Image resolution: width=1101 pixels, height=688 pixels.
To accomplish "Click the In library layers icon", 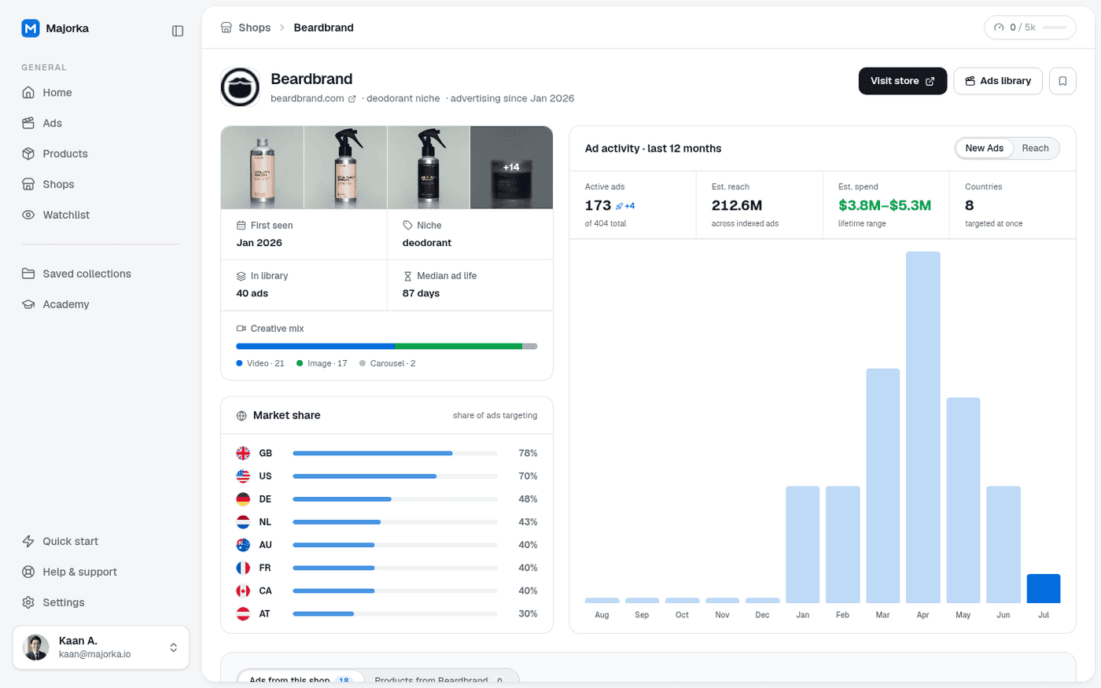I will (241, 276).
